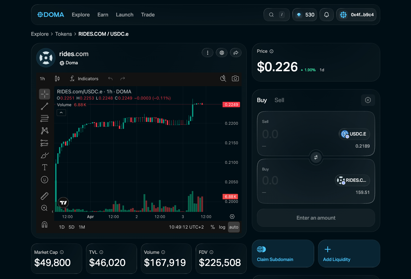Viewport: 411px width, 279px height.
Task: Swap the buy and sell tokens
Action: click(316, 157)
